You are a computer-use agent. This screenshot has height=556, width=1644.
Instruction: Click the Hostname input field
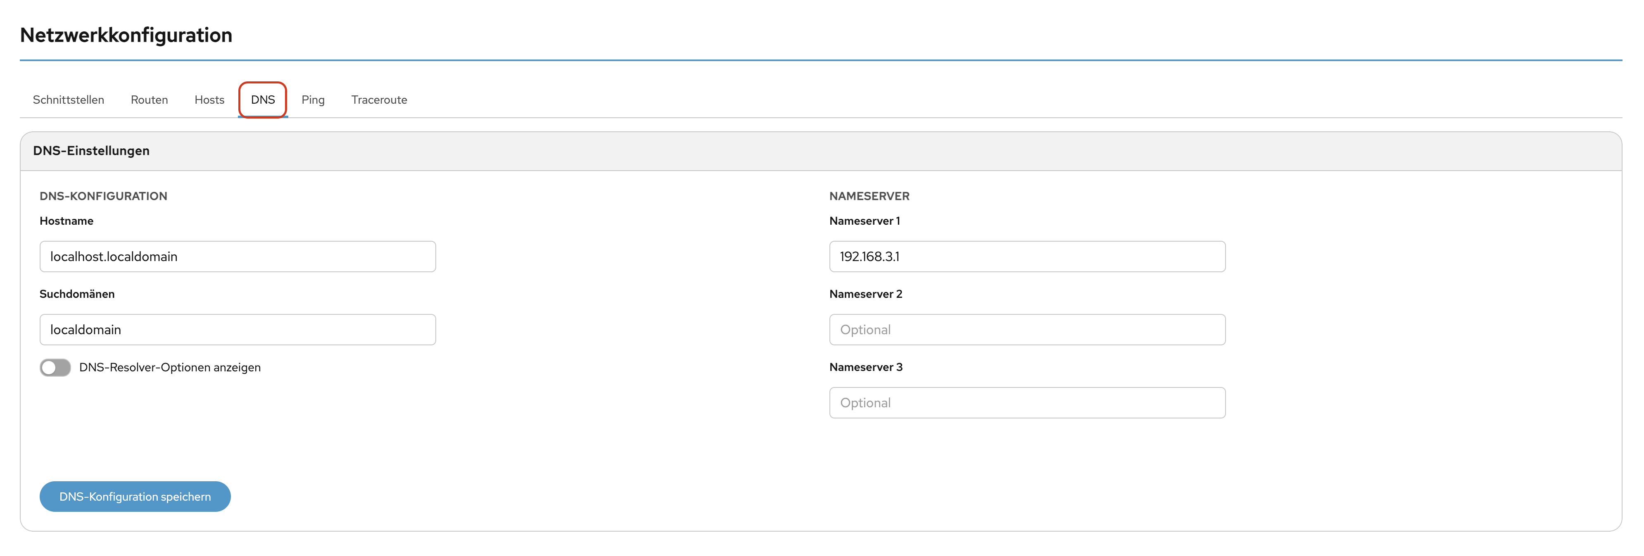pyautogui.click(x=238, y=257)
